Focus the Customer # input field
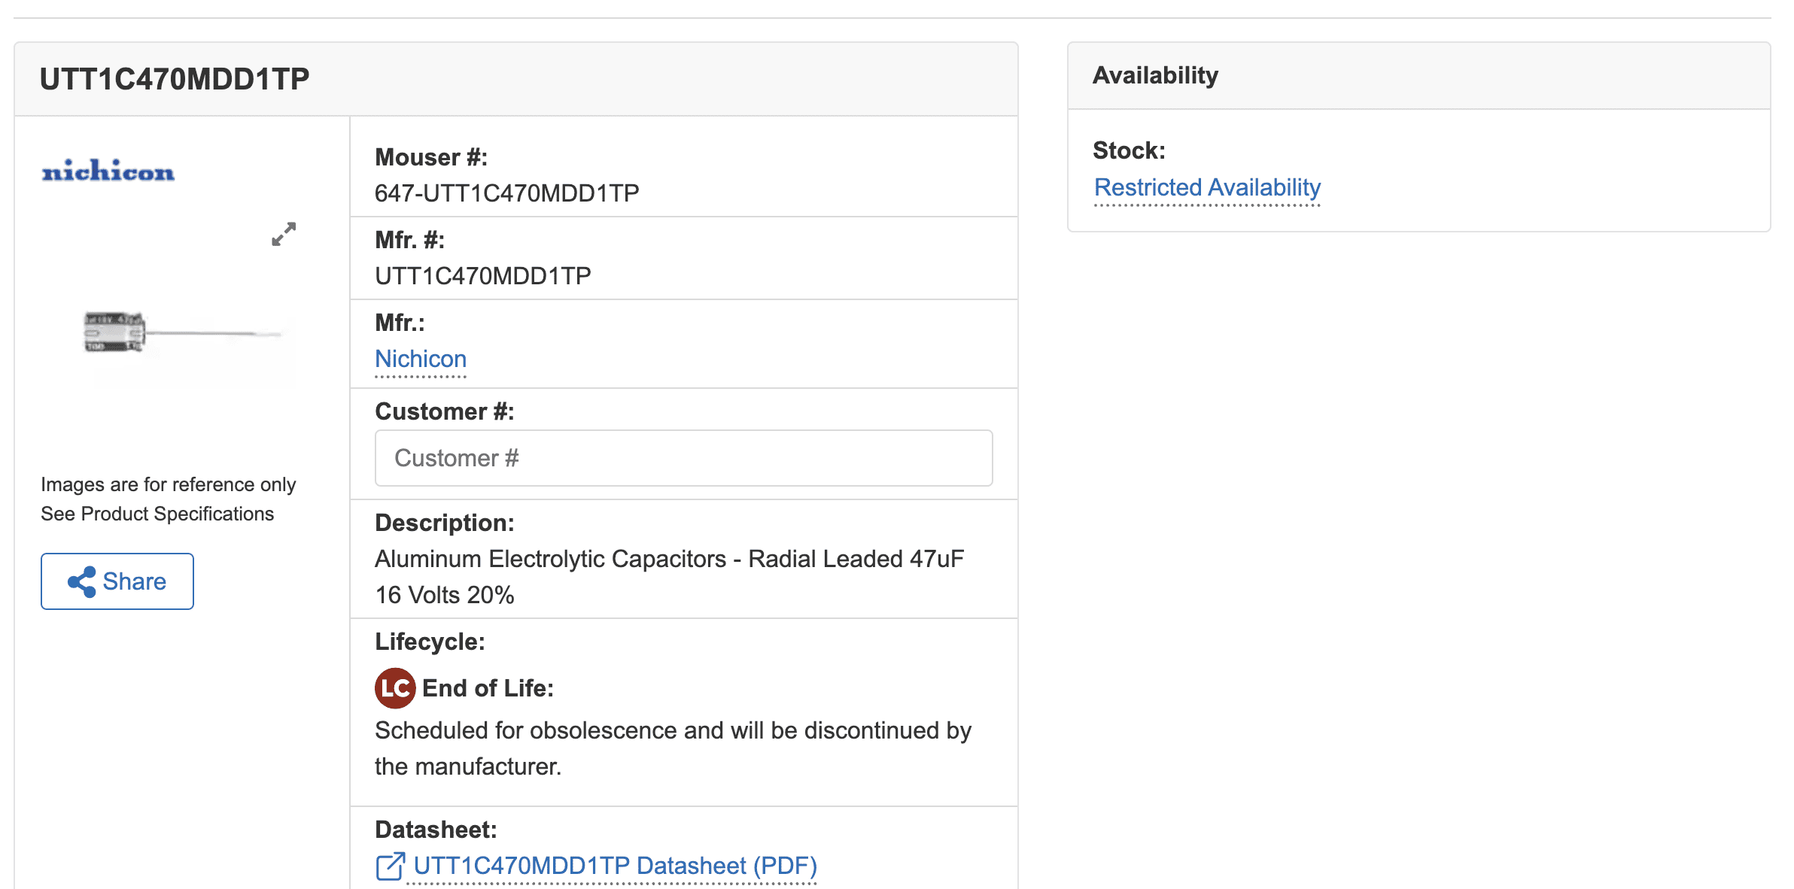The height and width of the screenshot is (889, 1794). click(683, 458)
